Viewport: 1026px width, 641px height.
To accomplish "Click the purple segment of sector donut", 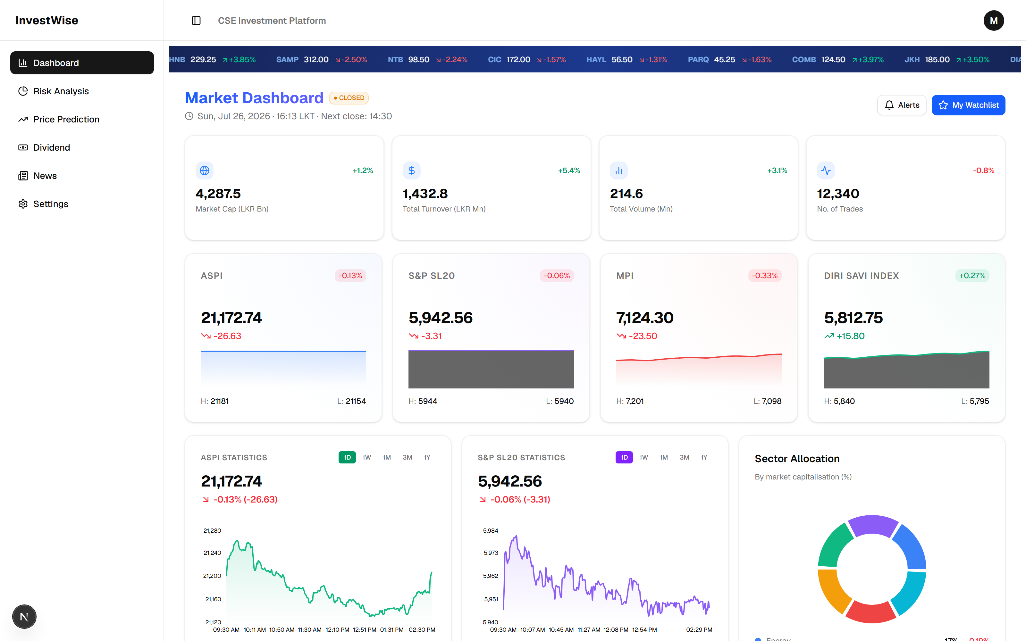I will click(872, 525).
